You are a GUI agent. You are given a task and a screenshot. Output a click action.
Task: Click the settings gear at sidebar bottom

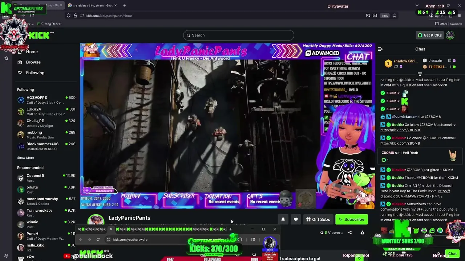coord(6,256)
